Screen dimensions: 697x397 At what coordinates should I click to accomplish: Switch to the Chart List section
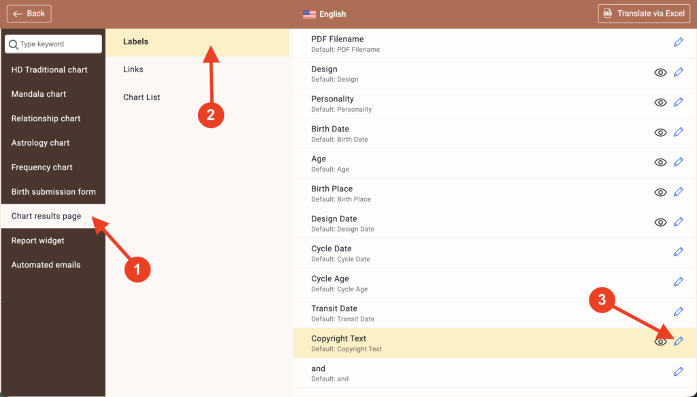(142, 97)
